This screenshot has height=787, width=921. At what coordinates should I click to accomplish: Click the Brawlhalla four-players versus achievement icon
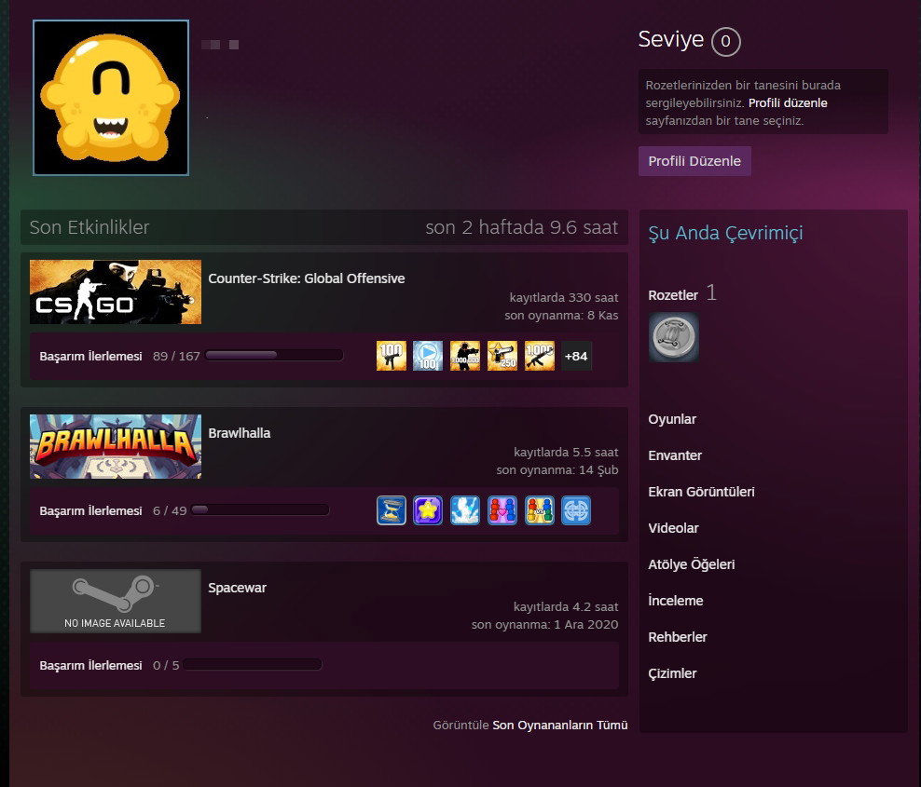tap(539, 510)
